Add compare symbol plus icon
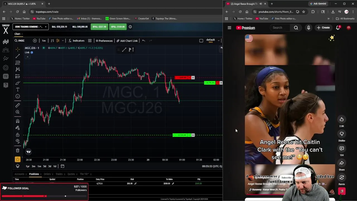 pos(35,41)
